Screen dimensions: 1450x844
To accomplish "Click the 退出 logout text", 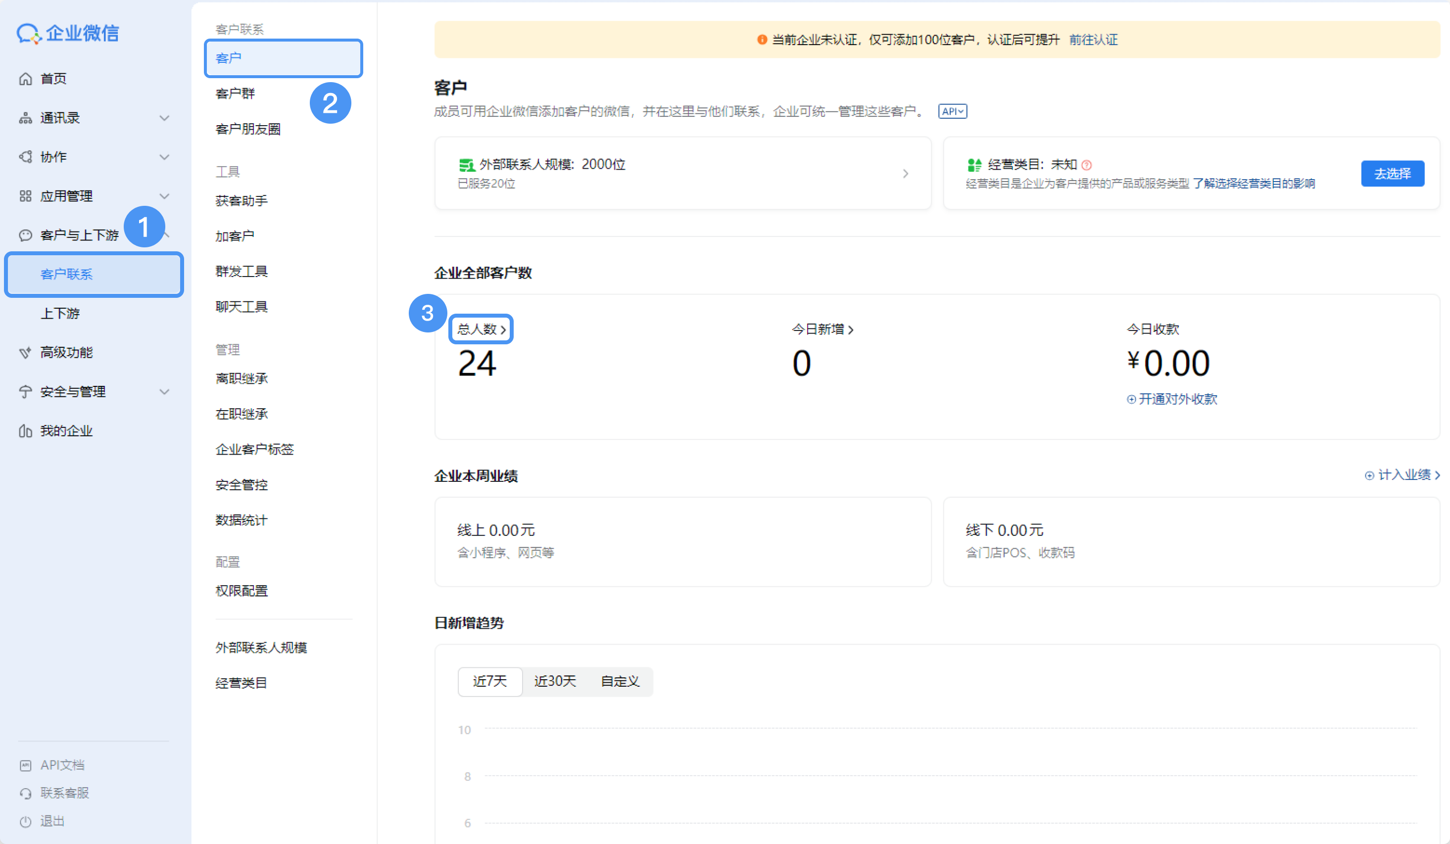I will point(52,822).
